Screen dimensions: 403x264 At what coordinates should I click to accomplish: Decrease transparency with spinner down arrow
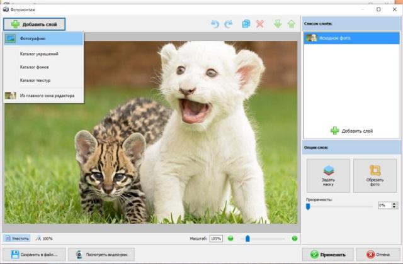394,207
